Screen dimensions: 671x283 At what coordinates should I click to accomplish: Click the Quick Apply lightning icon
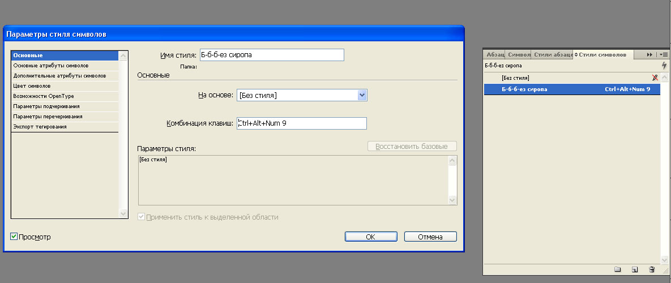[664, 66]
